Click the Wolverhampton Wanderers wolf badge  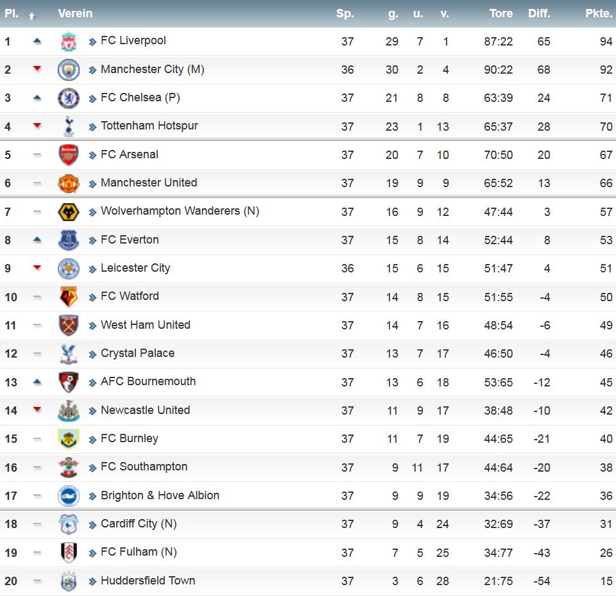[69, 212]
